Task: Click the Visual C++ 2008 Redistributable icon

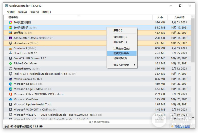Action: coord(10,115)
